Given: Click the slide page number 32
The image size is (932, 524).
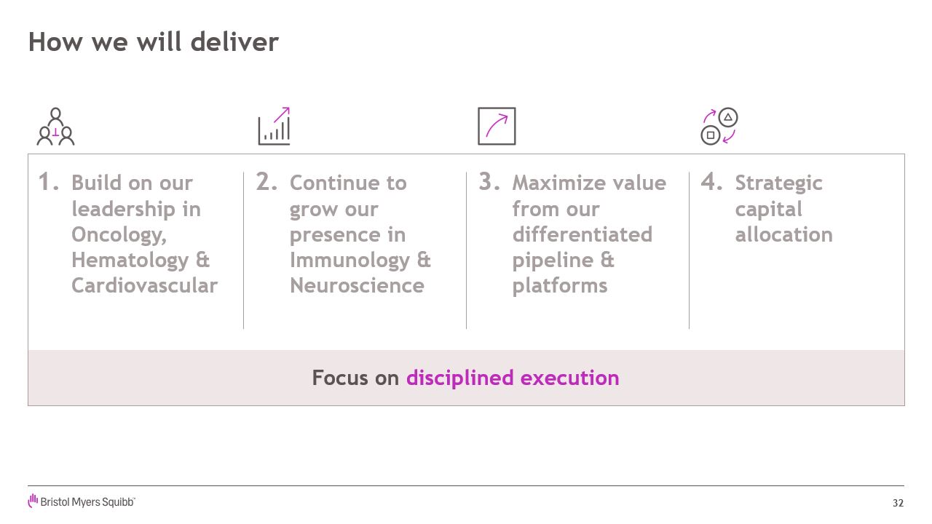Looking at the screenshot, I should (x=898, y=503).
